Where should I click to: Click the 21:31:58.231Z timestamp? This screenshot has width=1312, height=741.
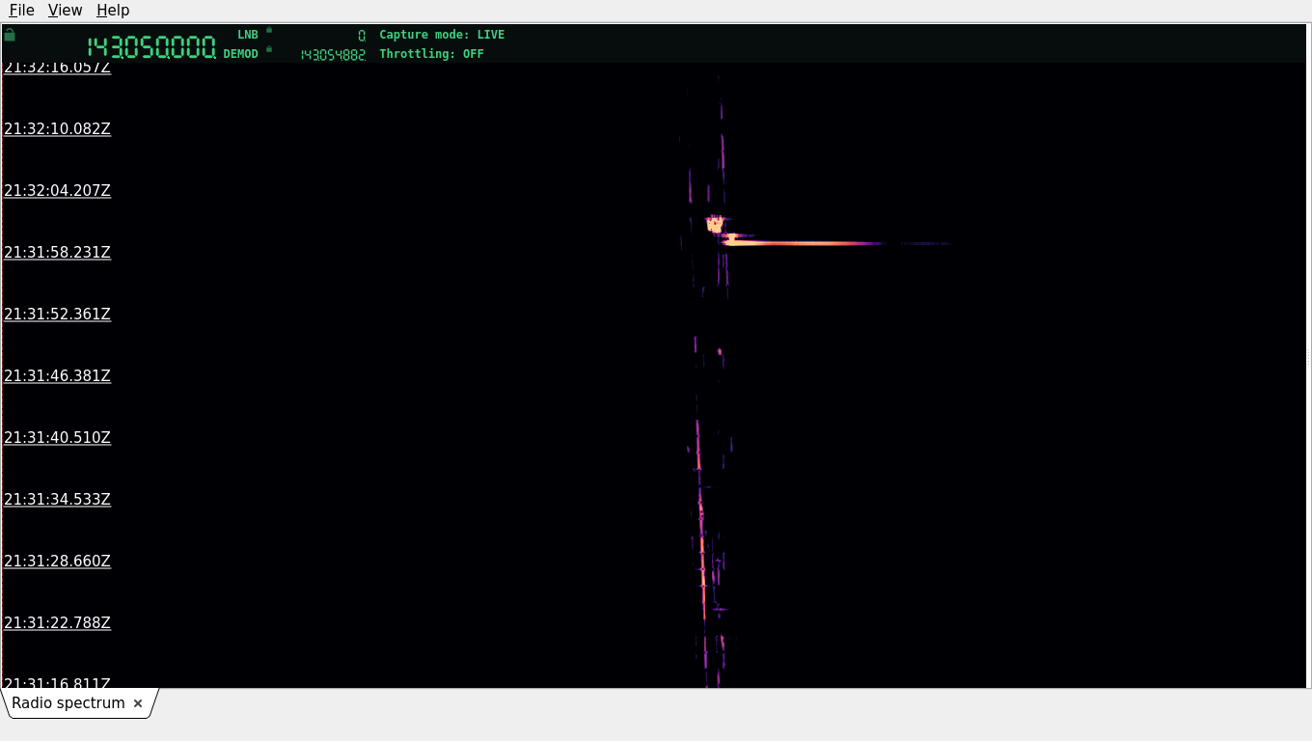tap(57, 252)
